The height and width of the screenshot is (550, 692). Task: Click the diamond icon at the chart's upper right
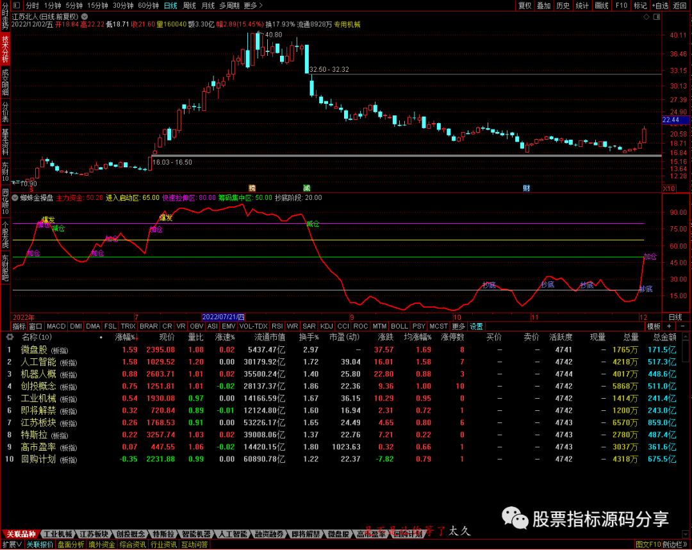pos(647,17)
